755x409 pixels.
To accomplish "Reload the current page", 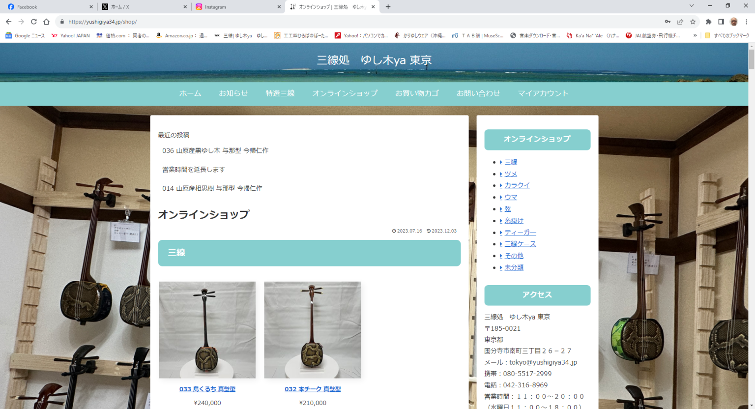I will (x=34, y=22).
